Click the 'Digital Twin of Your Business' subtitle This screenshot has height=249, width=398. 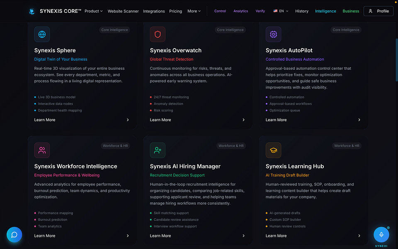(61, 59)
